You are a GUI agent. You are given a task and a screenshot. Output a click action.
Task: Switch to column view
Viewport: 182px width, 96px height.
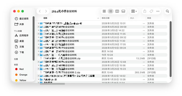[x=117, y=11]
